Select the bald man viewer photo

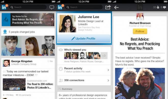[82, 56]
